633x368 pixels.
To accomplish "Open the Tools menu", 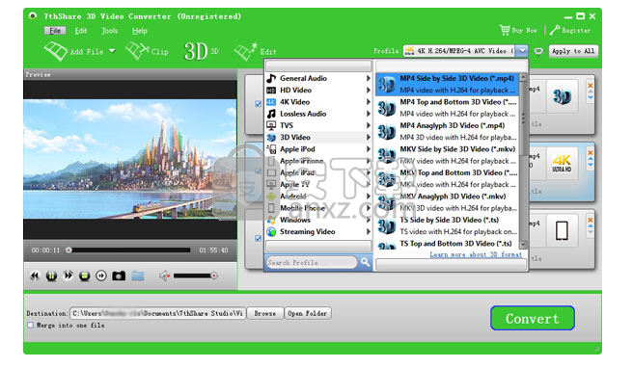I will click(109, 31).
